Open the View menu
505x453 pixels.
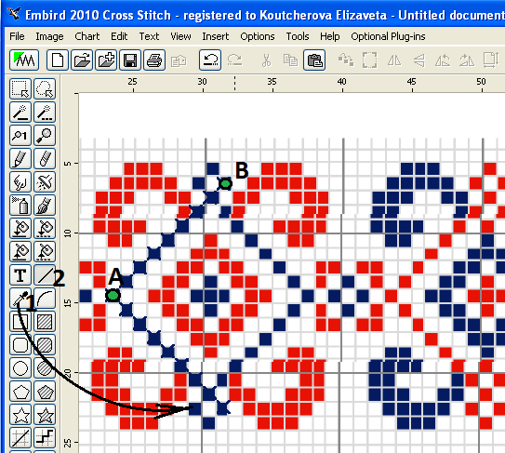pos(180,36)
